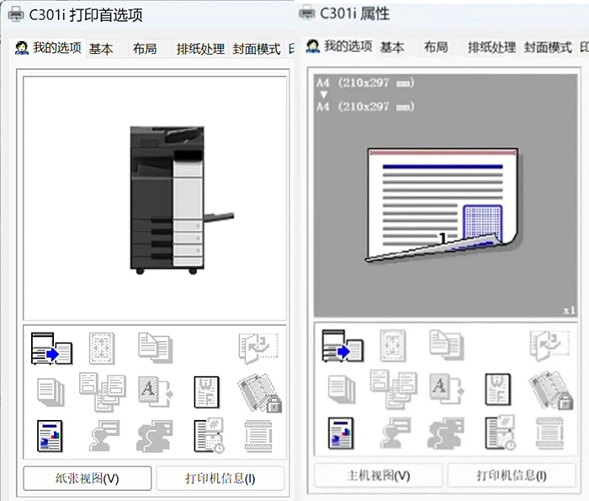The height and width of the screenshot is (501, 589).
Task: Click date/time stamp icon in 打印首选项 window
Action: [206, 434]
